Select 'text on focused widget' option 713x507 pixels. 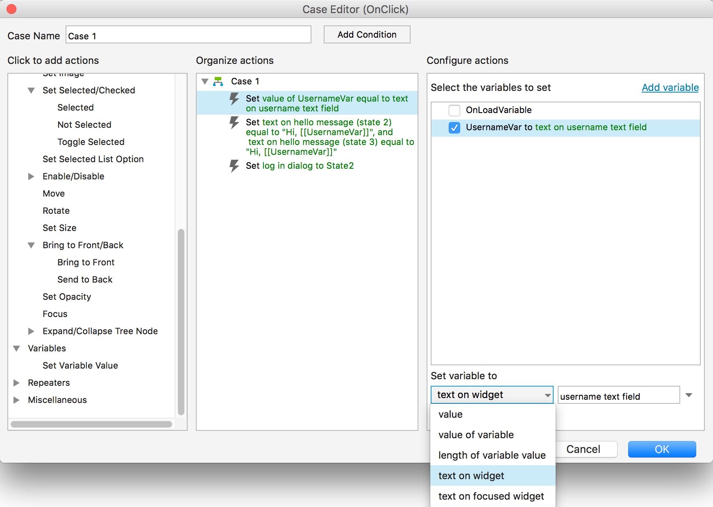click(491, 496)
